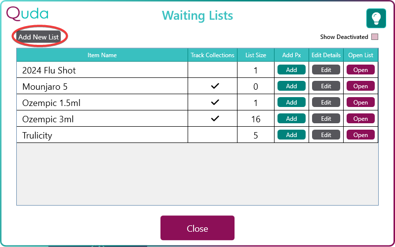Close the Waiting Lists dialog
Screen dimensions: 395x247
tap(197, 228)
